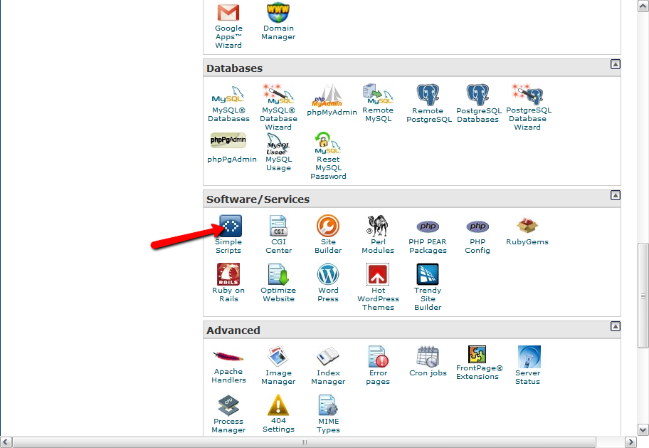Click the vertical scrollbar thumb
This screenshot has height=448, width=649.
[x=643, y=296]
